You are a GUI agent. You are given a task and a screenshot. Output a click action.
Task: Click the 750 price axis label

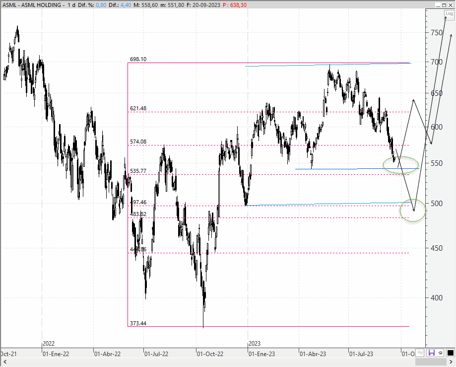coord(437,33)
